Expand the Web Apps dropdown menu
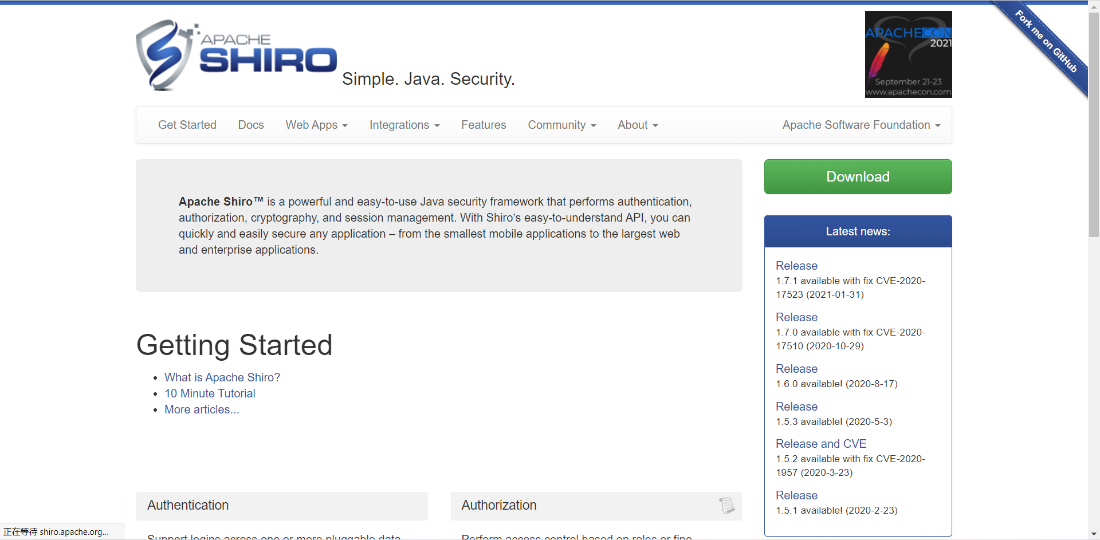Screen dimensions: 1100x540 click(x=317, y=125)
